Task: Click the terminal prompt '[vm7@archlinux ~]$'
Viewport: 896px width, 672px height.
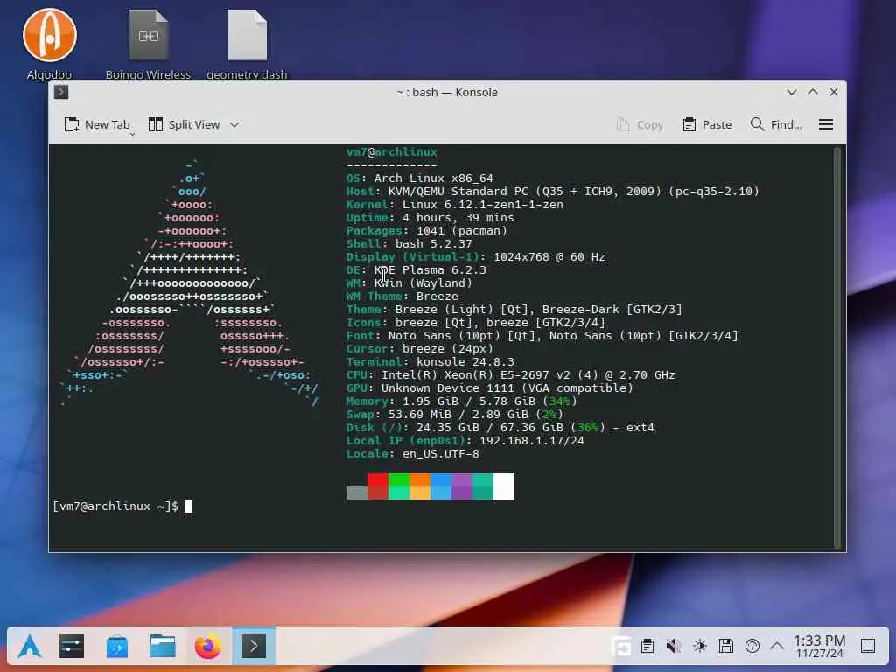Action: pyautogui.click(x=115, y=507)
